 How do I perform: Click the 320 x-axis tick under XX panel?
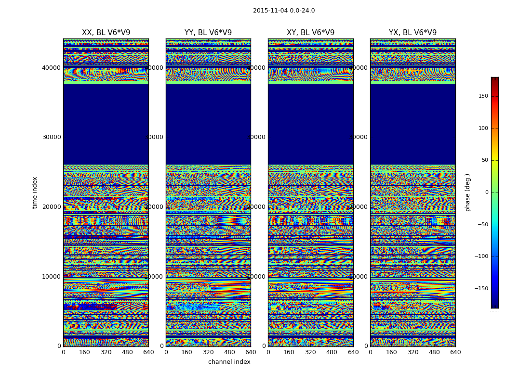tap(106, 352)
